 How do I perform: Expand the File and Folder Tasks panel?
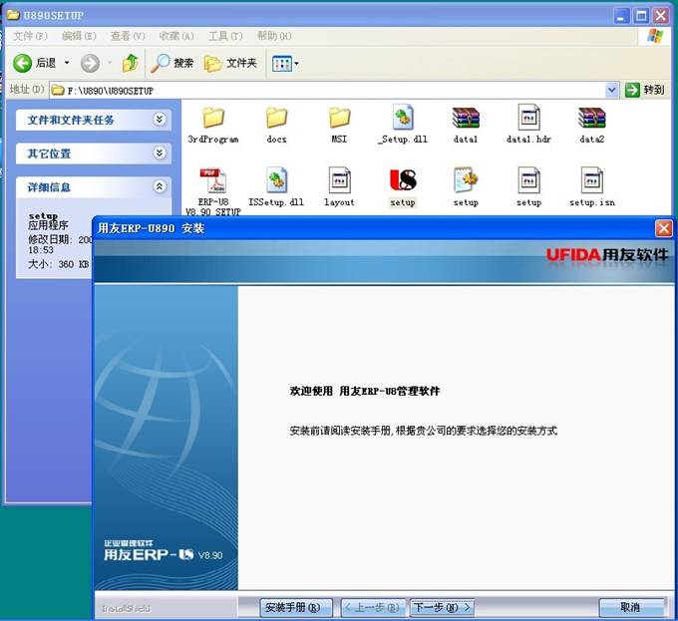tap(160, 120)
